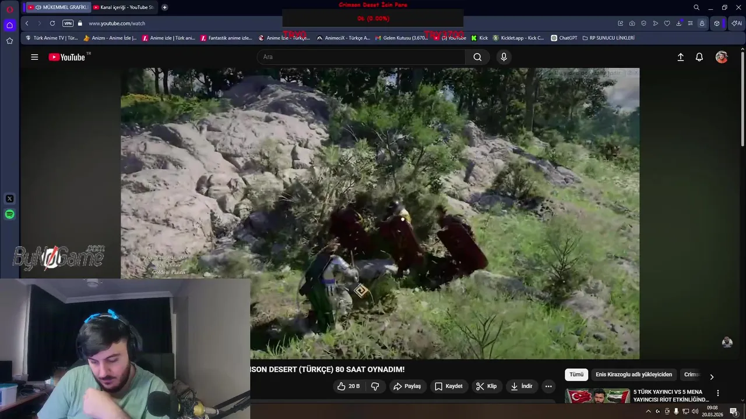Viewport: 746px width, 419px height.
Task: Open YouTube account avatar menu
Action: pyautogui.click(x=722, y=57)
